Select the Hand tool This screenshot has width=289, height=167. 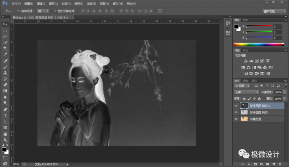click(5, 134)
